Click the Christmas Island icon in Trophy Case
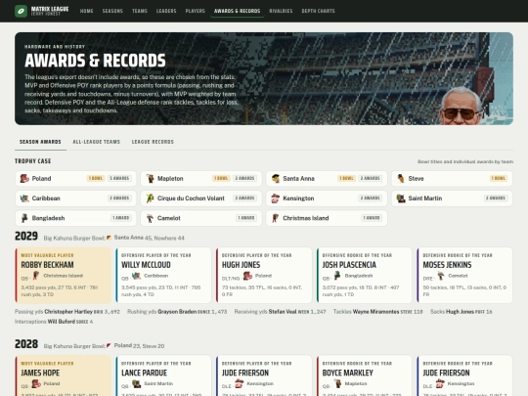 point(276,218)
